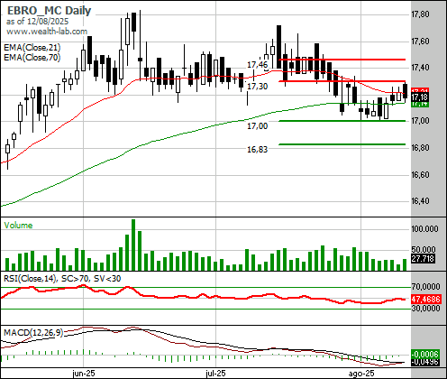
Task: Click the RSI value tag 47,4686
Action: coord(425,300)
